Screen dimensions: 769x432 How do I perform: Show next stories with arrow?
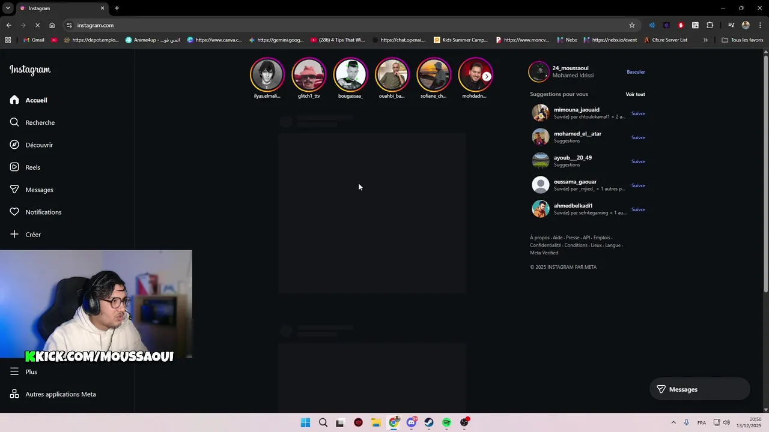pos(487,76)
